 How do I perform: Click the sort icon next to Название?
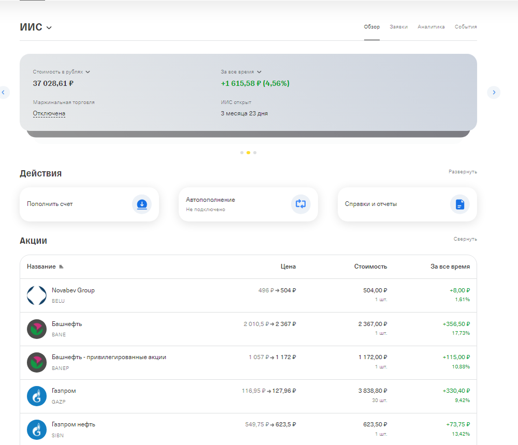61,266
